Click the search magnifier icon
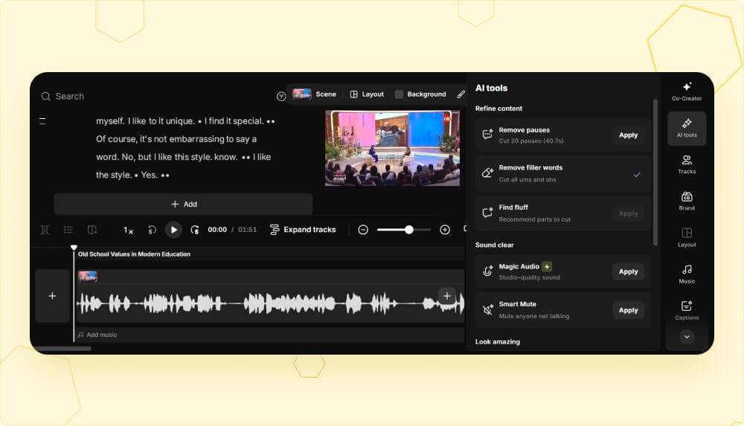The image size is (744, 426). (x=45, y=97)
